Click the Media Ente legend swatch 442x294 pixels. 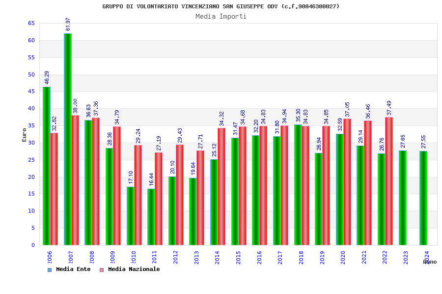pyautogui.click(x=50, y=270)
